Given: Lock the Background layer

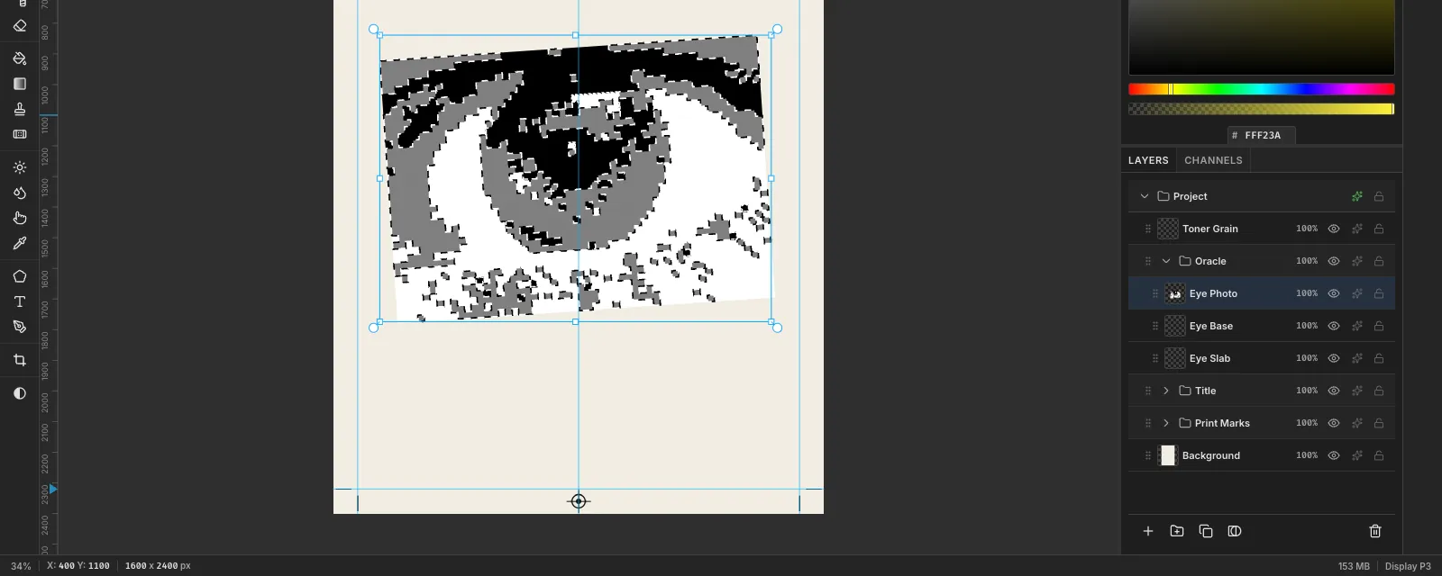Looking at the screenshot, I should [x=1379, y=455].
